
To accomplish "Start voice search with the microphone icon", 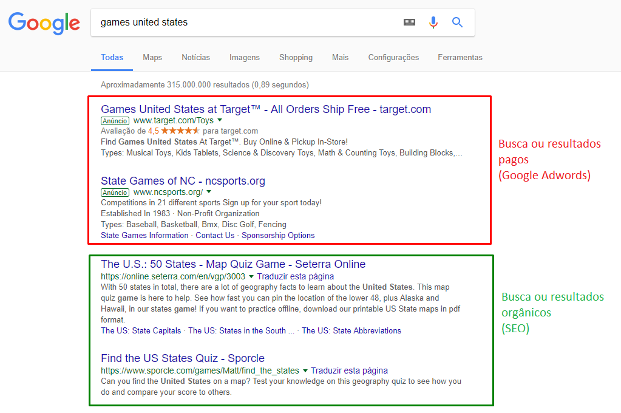I will pyautogui.click(x=433, y=21).
